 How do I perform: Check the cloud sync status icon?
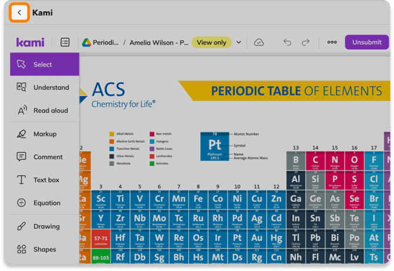pyautogui.click(x=259, y=42)
